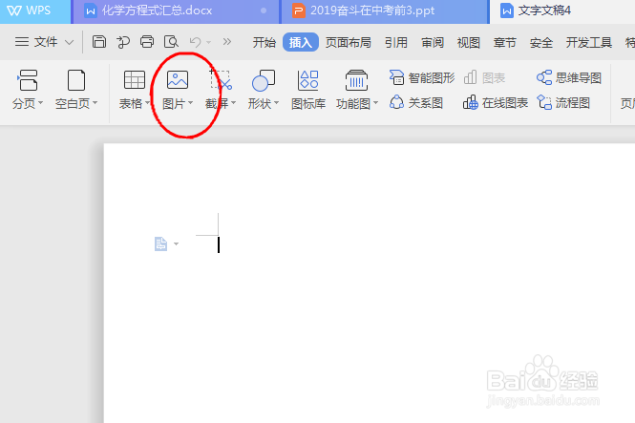Expand the paragraph layout icon dropdown arrow
This screenshot has height=423, width=635.
(176, 243)
